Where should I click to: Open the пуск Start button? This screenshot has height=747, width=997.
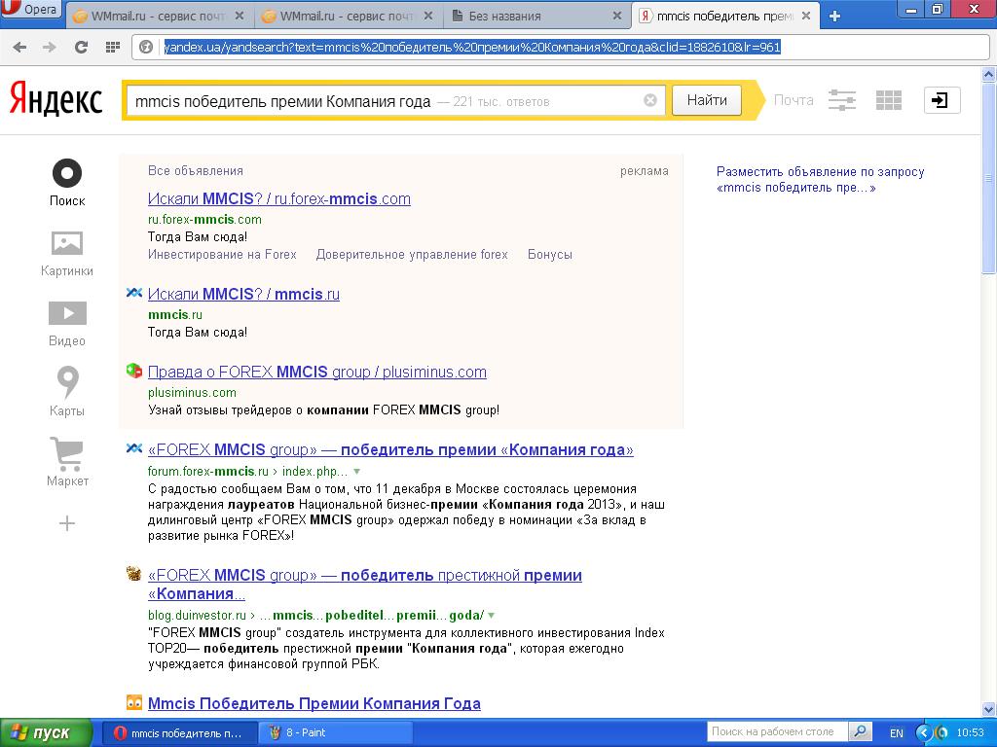click(x=47, y=732)
